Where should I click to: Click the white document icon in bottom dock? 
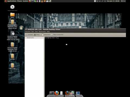61,93
